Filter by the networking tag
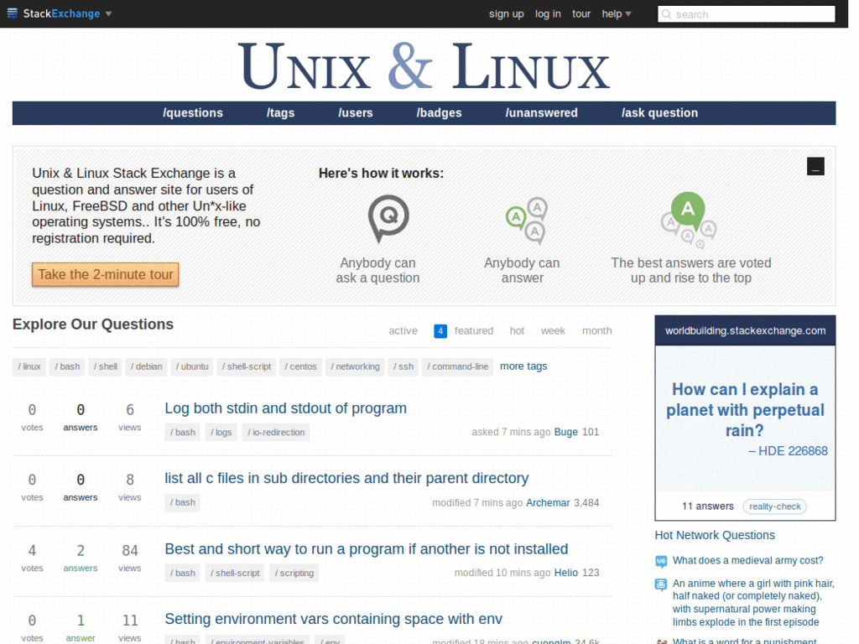Image resolution: width=859 pixels, height=644 pixels. 355,366
